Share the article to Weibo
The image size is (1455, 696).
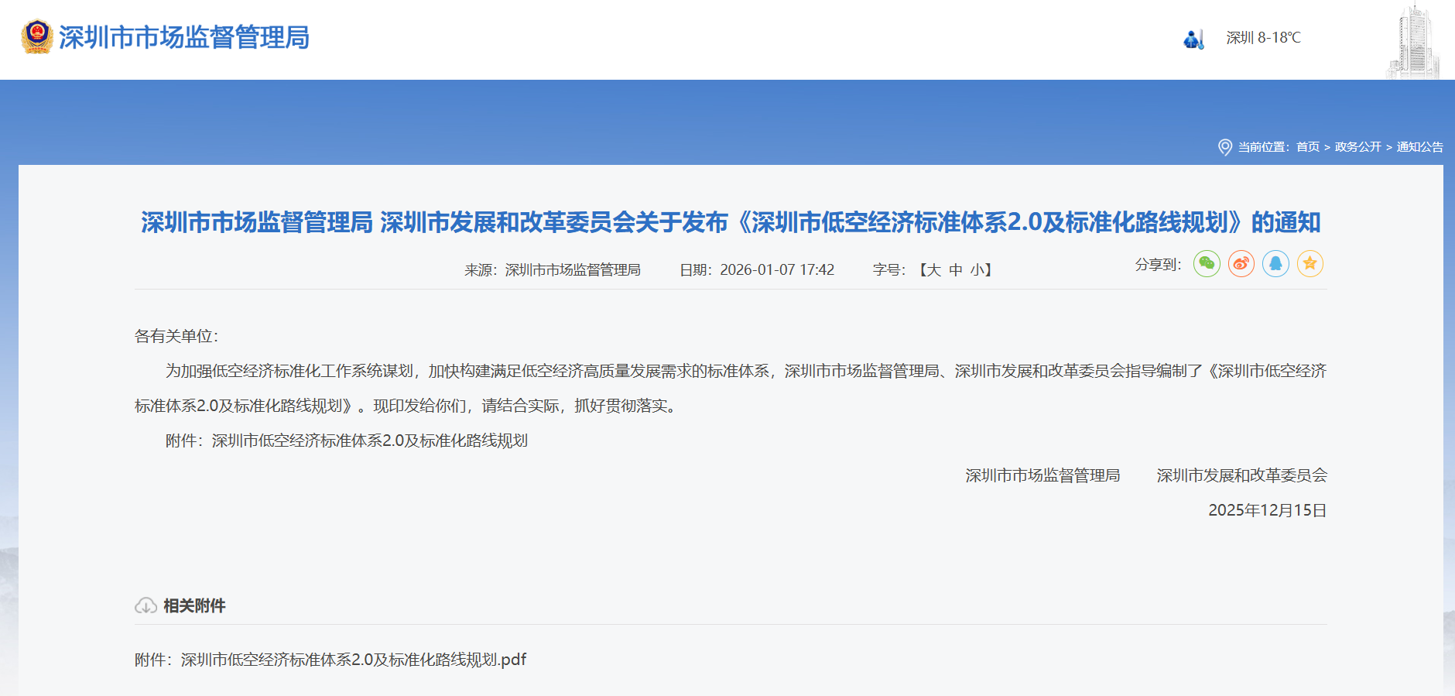1241,264
